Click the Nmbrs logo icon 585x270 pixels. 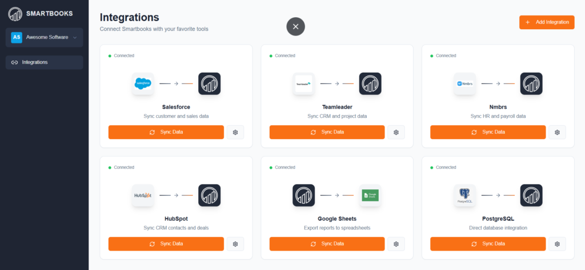[x=464, y=84]
